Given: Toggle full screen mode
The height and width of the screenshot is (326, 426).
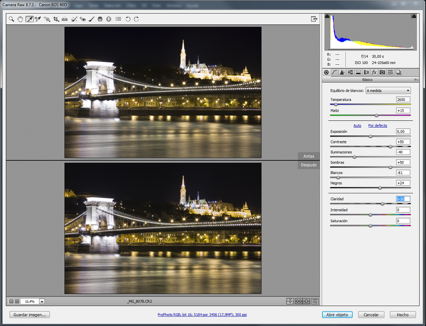Looking at the screenshot, I should pyautogui.click(x=314, y=19).
